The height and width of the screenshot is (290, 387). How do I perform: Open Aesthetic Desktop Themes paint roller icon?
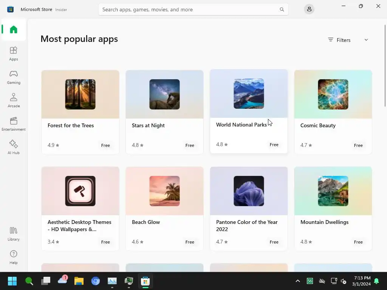click(x=80, y=191)
